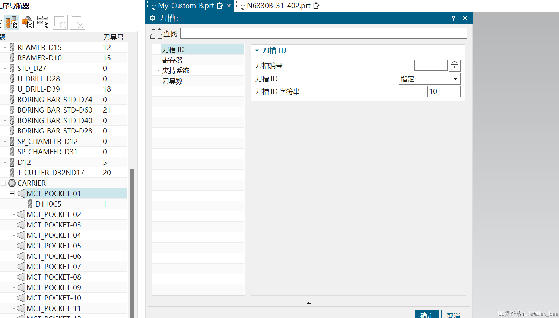
Task: Select MCT_POCKET-03 in the tree
Action: point(54,225)
